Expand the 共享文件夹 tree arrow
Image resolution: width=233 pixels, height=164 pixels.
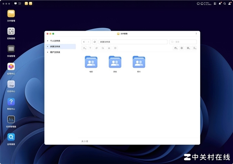47,46
